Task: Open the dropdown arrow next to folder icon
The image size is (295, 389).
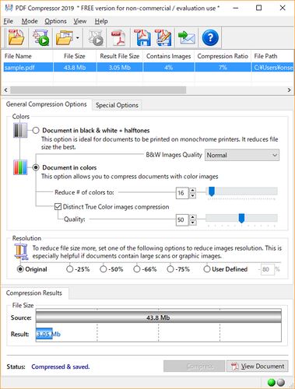Action: pos(78,38)
